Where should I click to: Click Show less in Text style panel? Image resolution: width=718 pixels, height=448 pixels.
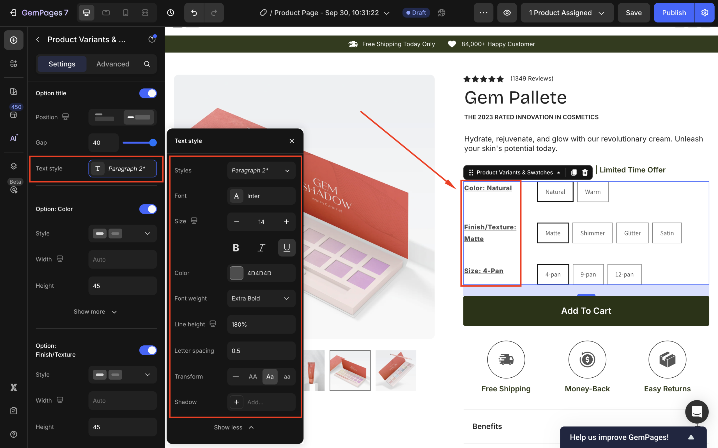coord(234,427)
